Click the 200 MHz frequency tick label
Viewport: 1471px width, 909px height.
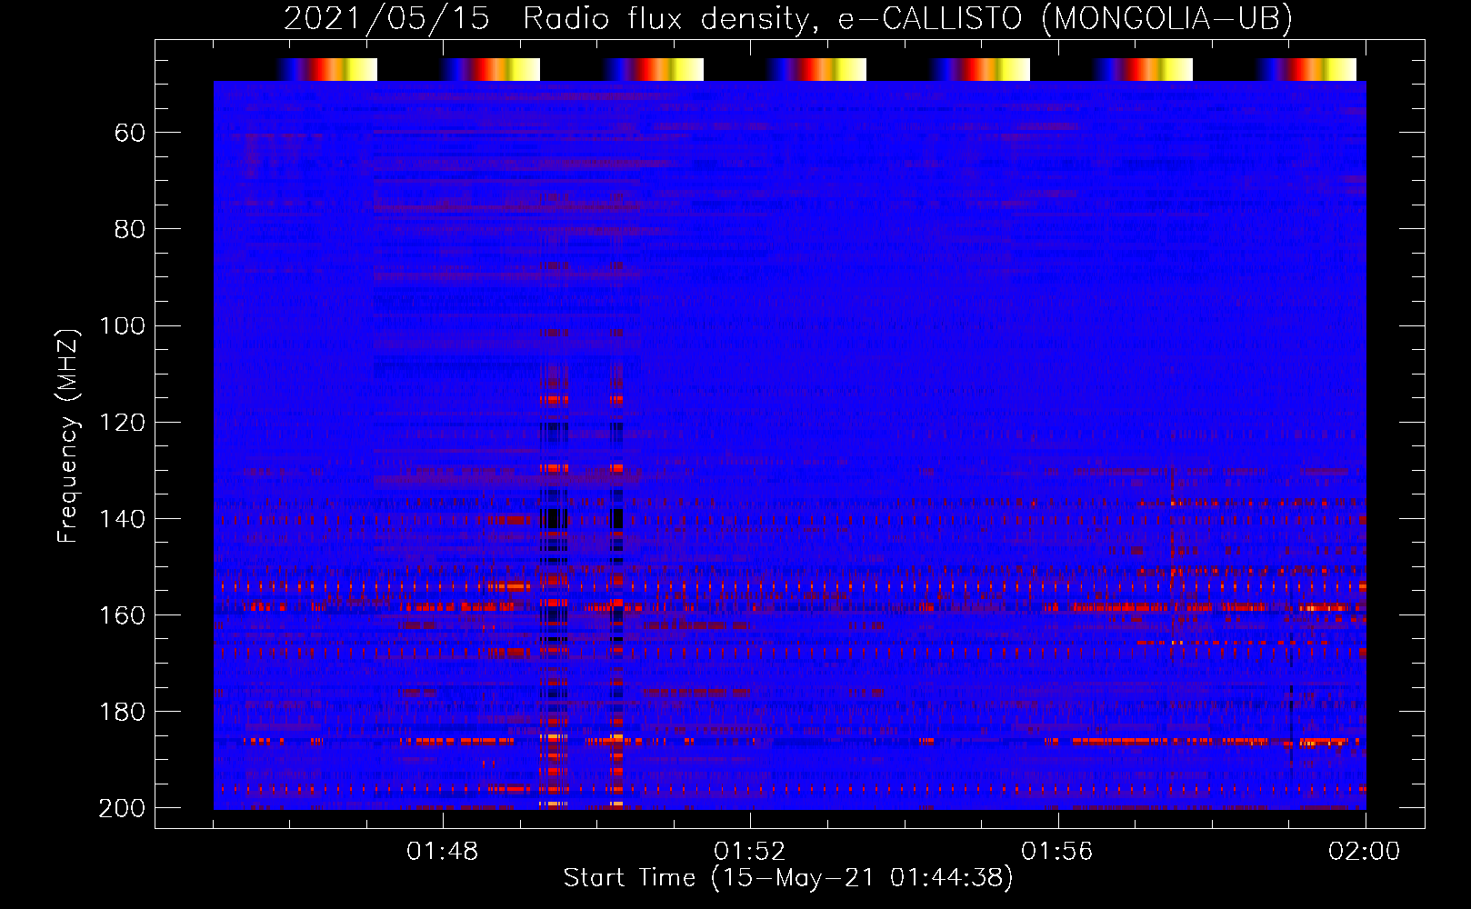click(123, 808)
